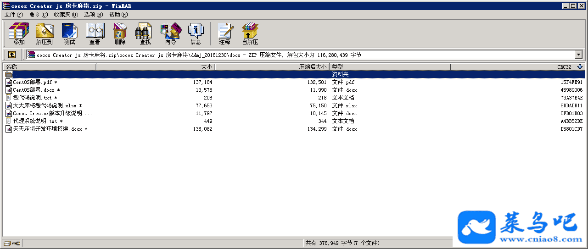Open the 收藏夹 (Favorites) menu
The height and width of the screenshot is (249, 588).
pos(65,15)
